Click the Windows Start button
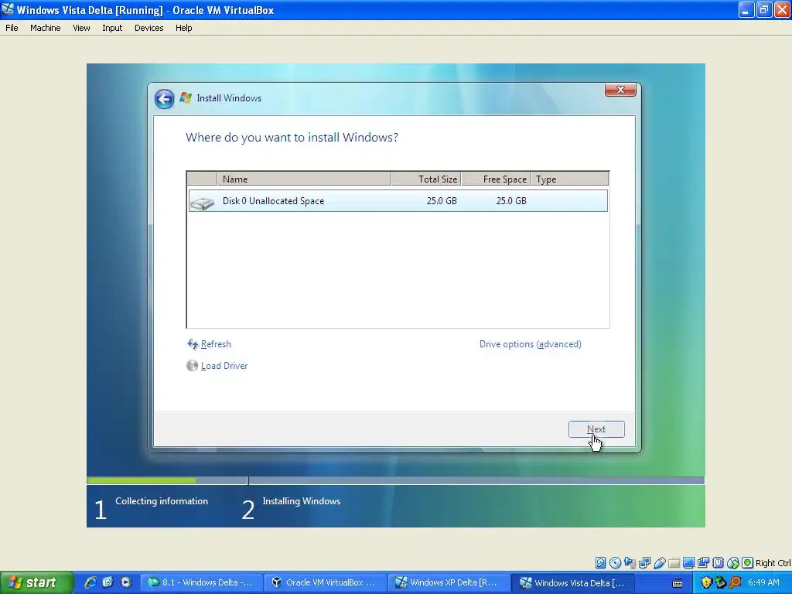 click(x=36, y=582)
